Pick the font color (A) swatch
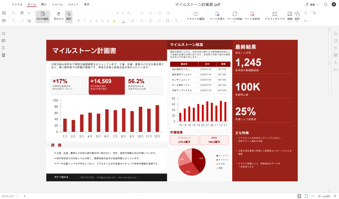 click(123, 21)
